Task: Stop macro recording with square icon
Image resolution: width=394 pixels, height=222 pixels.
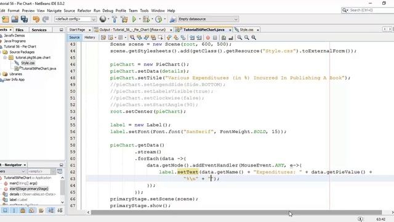Action: click(x=215, y=38)
